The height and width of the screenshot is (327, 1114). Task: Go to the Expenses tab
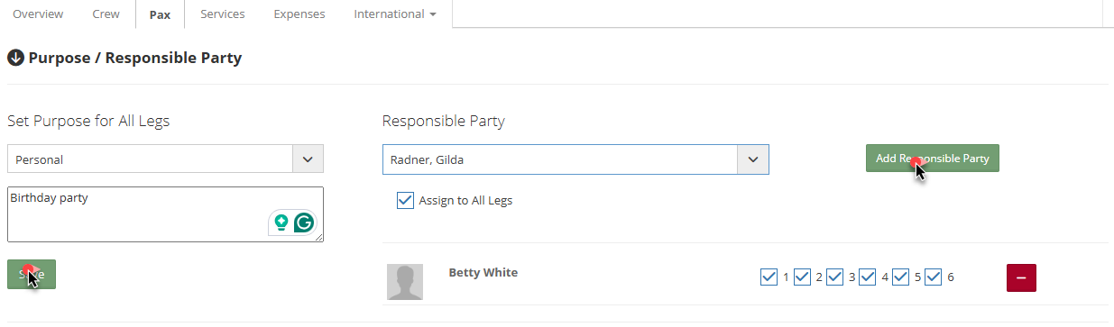coord(299,14)
